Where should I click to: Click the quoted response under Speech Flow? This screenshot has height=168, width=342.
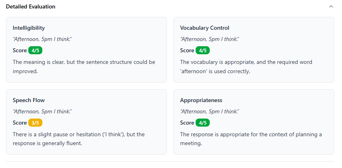point(42,111)
